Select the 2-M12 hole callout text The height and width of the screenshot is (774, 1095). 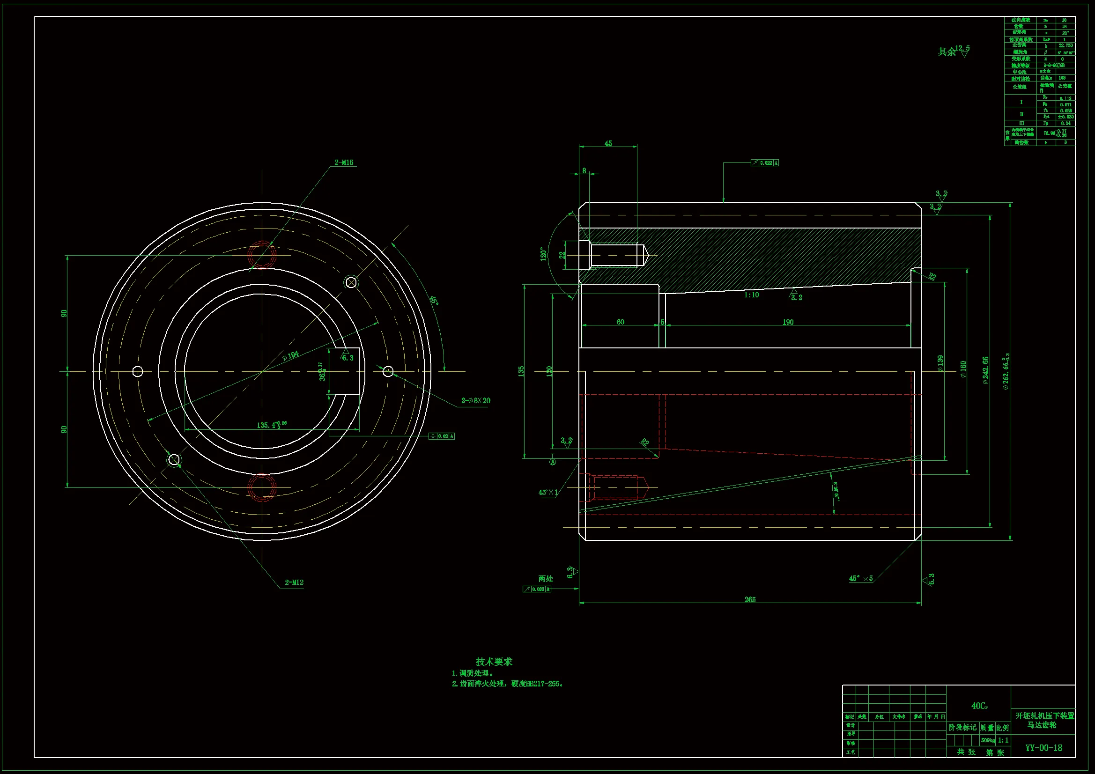click(x=294, y=582)
